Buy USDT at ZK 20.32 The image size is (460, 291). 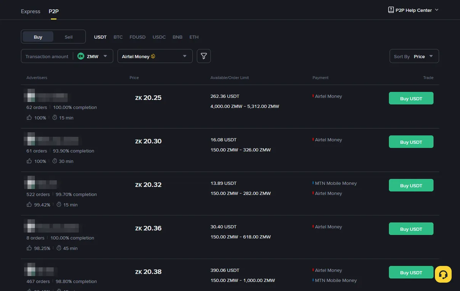[x=411, y=185]
